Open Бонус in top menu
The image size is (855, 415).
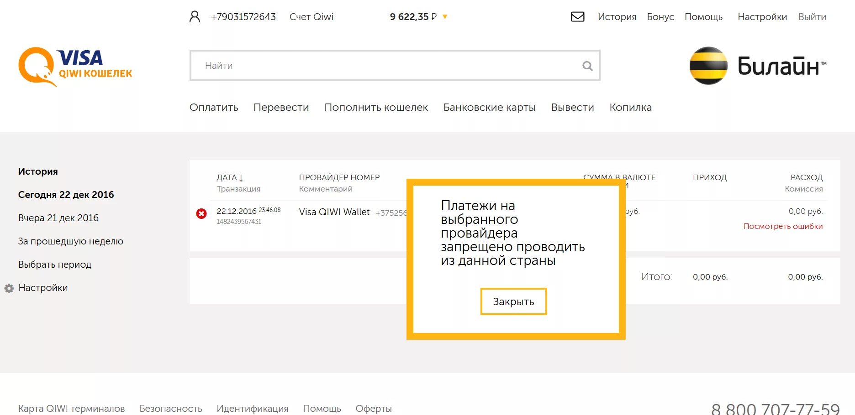[660, 17]
